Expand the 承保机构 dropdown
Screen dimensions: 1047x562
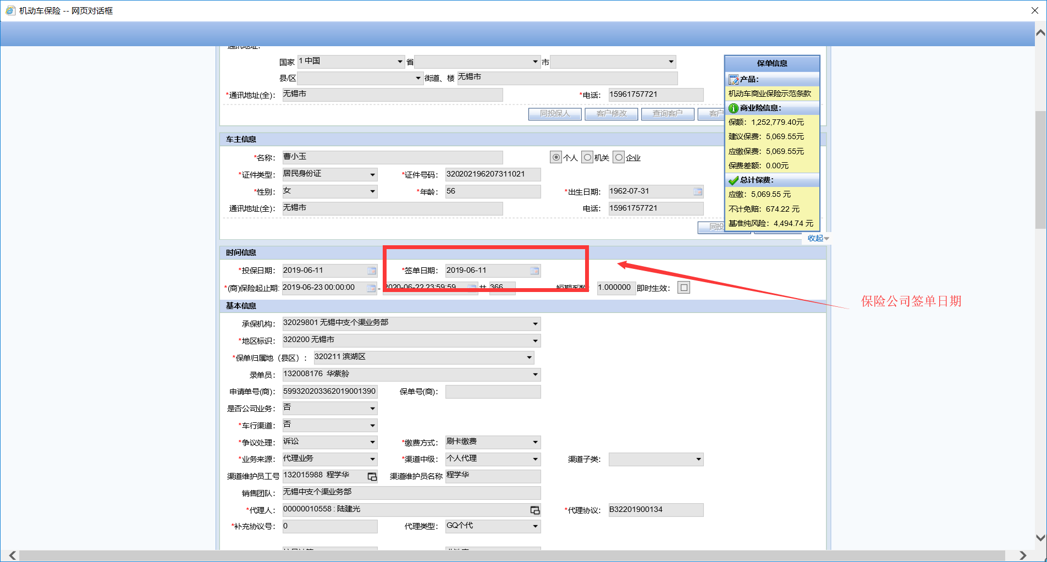(x=535, y=324)
